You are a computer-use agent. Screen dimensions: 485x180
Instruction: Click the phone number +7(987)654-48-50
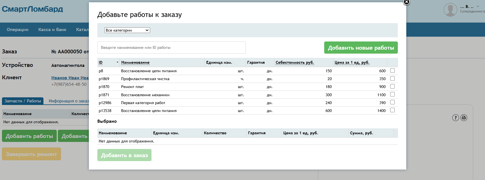coord(69,84)
